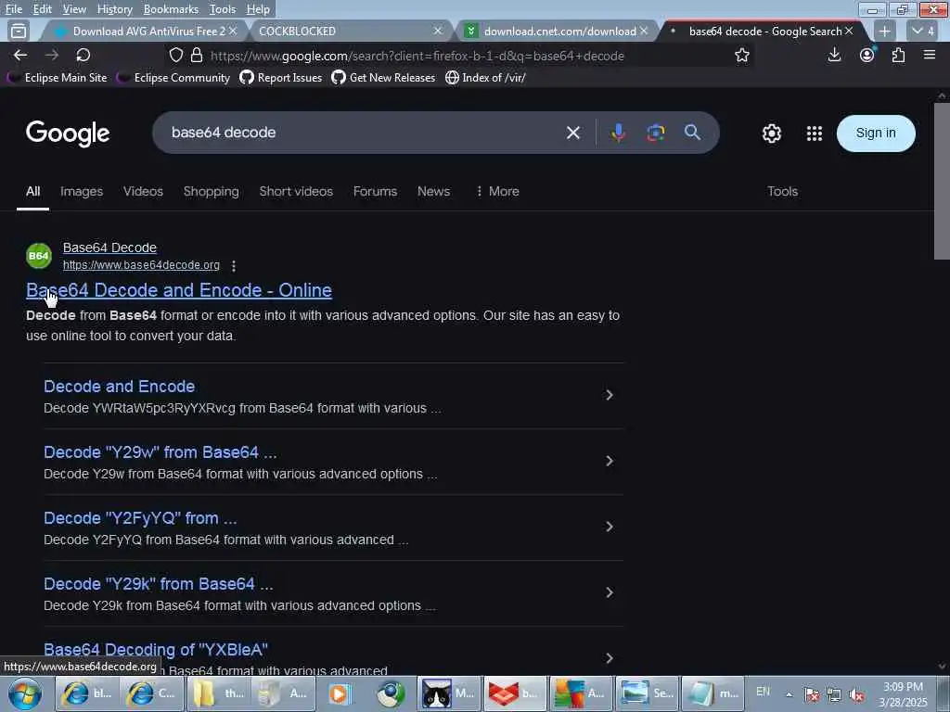The height and width of the screenshot is (712, 950).
Task: Click the Google search text field
Action: (x=364, y=133)
